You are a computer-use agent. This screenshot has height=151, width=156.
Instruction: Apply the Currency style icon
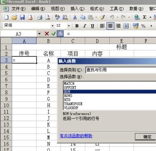tap(135, 26)
